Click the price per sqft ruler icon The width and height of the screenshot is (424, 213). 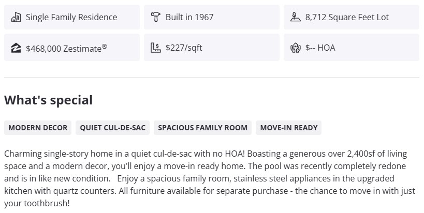[156, 48]
